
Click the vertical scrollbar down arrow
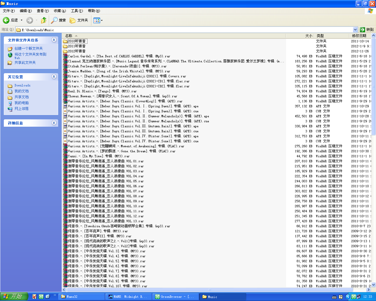click(374, 285)
